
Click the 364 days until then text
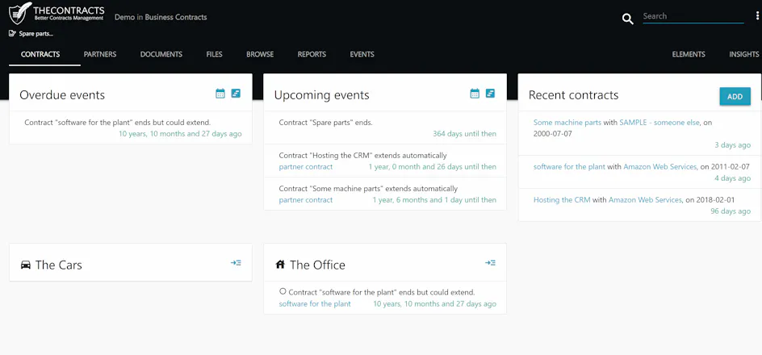[x=465, y=134]
